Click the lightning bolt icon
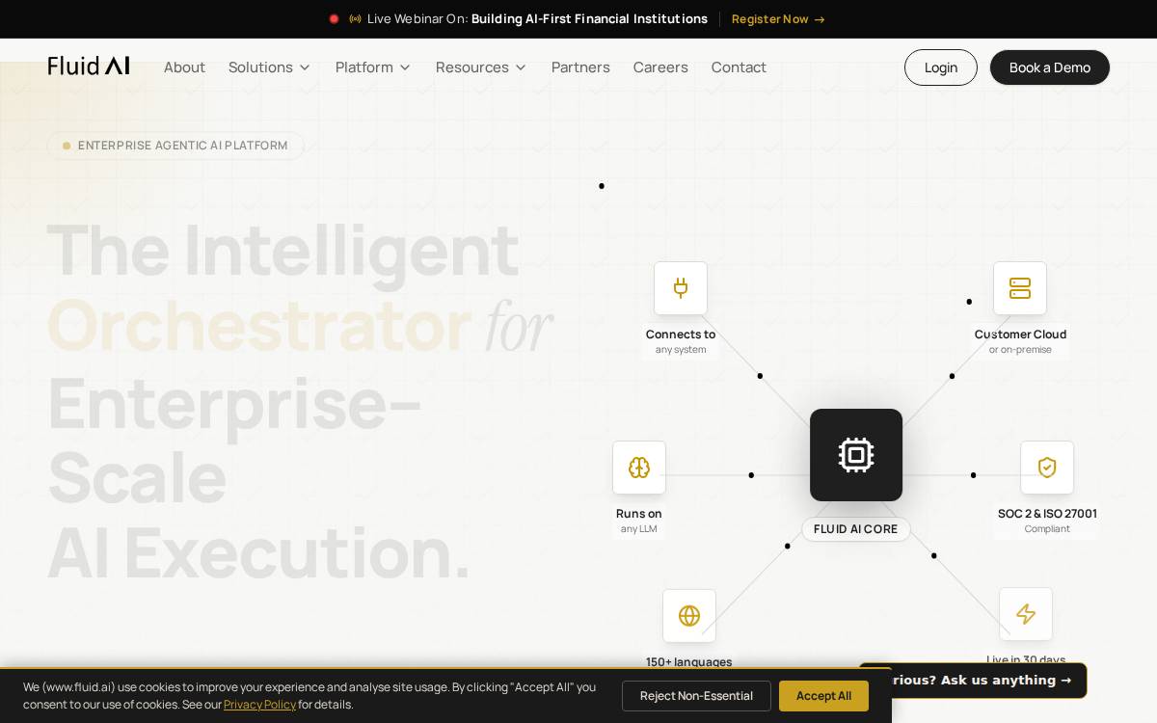This screenshot has height=723, width=1157. tap(1026, 614)
